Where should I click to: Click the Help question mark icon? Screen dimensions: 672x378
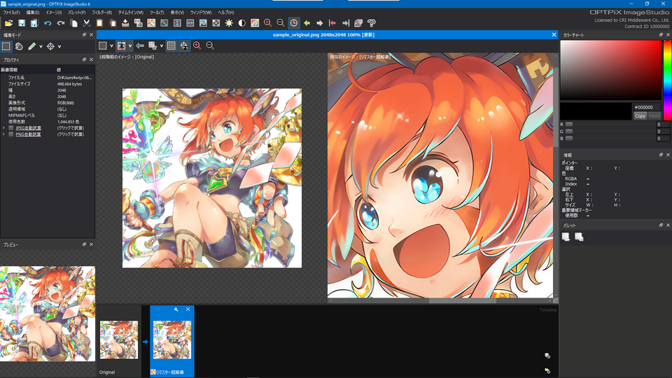click(x=372, y=23)
